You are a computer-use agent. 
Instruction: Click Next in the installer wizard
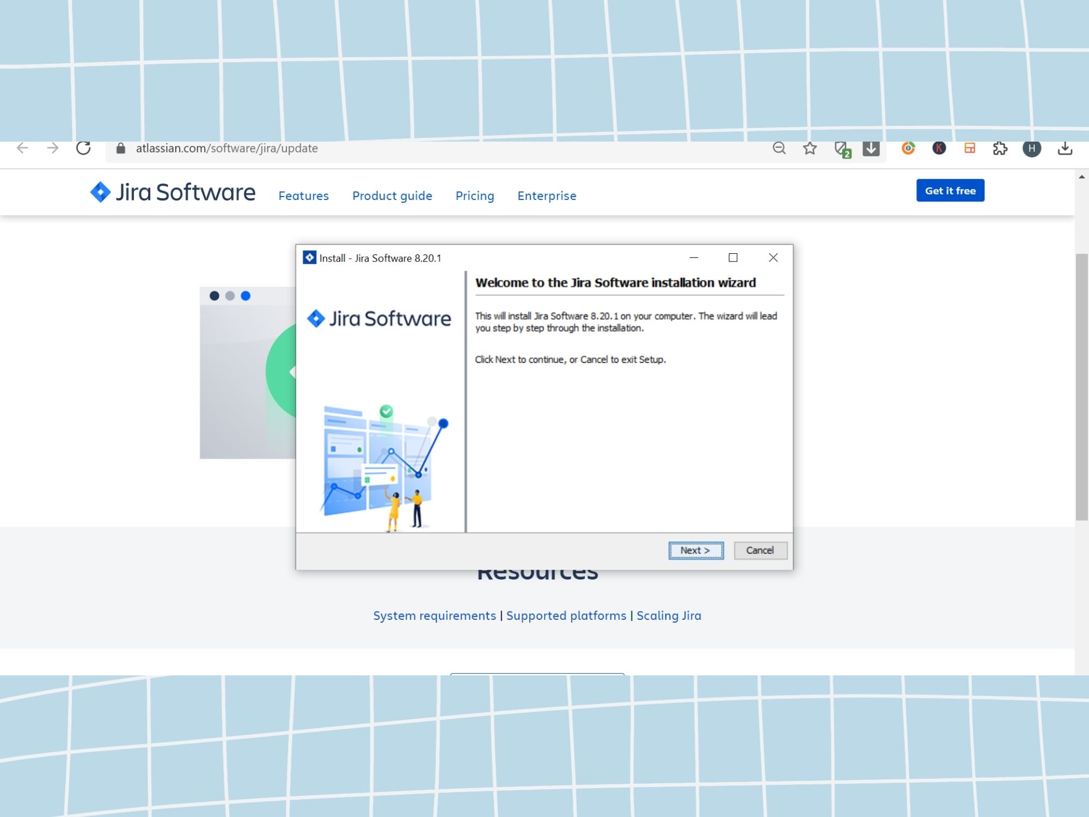[696, 550]
